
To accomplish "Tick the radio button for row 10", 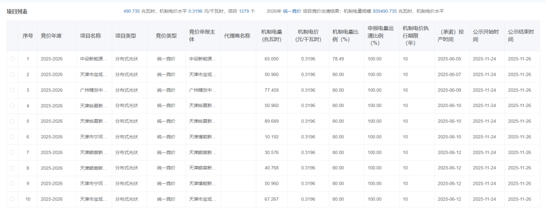I will [x=12, y=199].
